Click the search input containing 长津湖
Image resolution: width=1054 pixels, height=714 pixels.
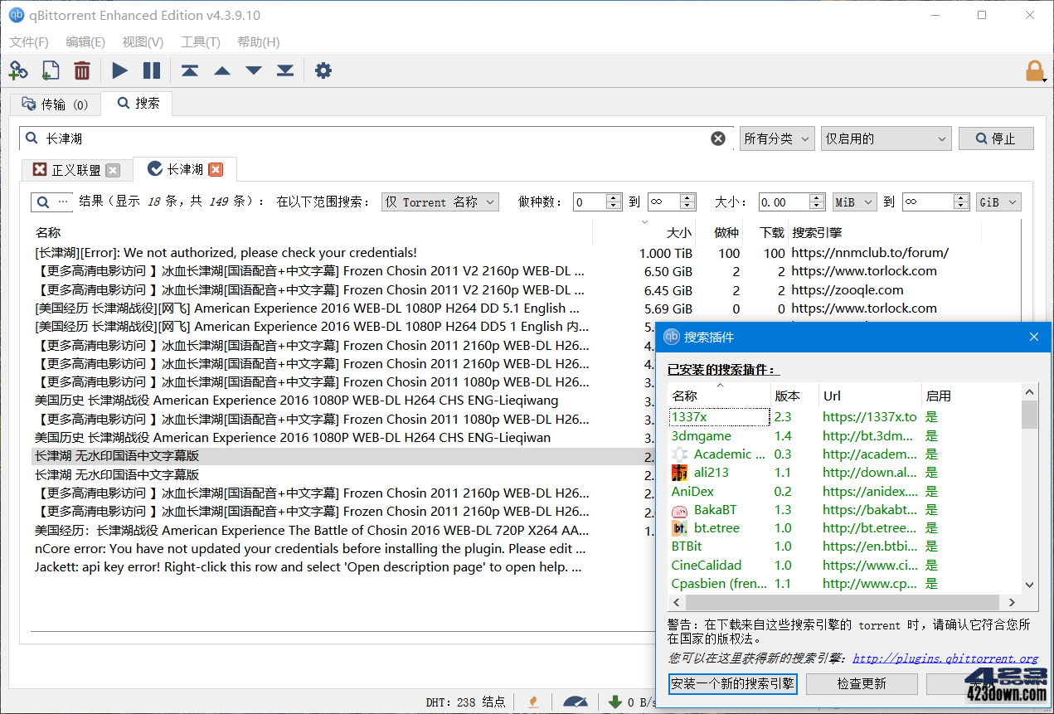tap(332, 138)
